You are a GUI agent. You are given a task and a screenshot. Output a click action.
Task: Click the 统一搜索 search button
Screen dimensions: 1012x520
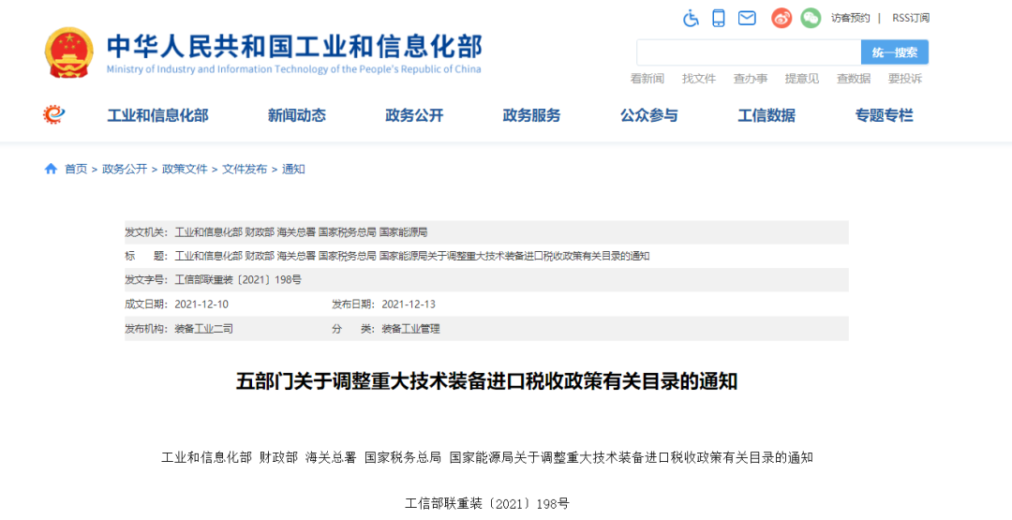[x=895, y=52]
